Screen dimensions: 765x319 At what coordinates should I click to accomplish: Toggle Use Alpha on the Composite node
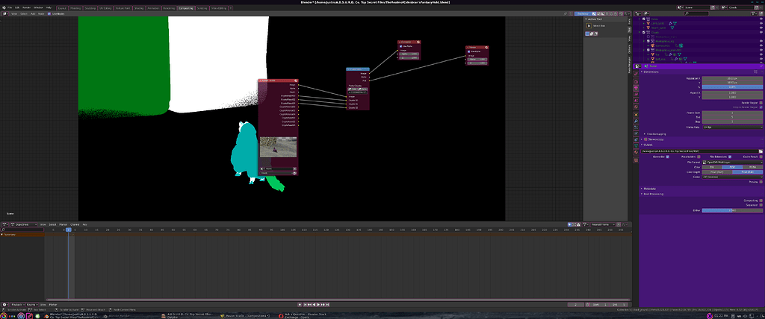click(400, 46)
